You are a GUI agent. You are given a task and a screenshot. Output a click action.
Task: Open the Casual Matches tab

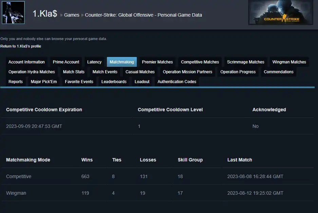(x=140, y=72)
